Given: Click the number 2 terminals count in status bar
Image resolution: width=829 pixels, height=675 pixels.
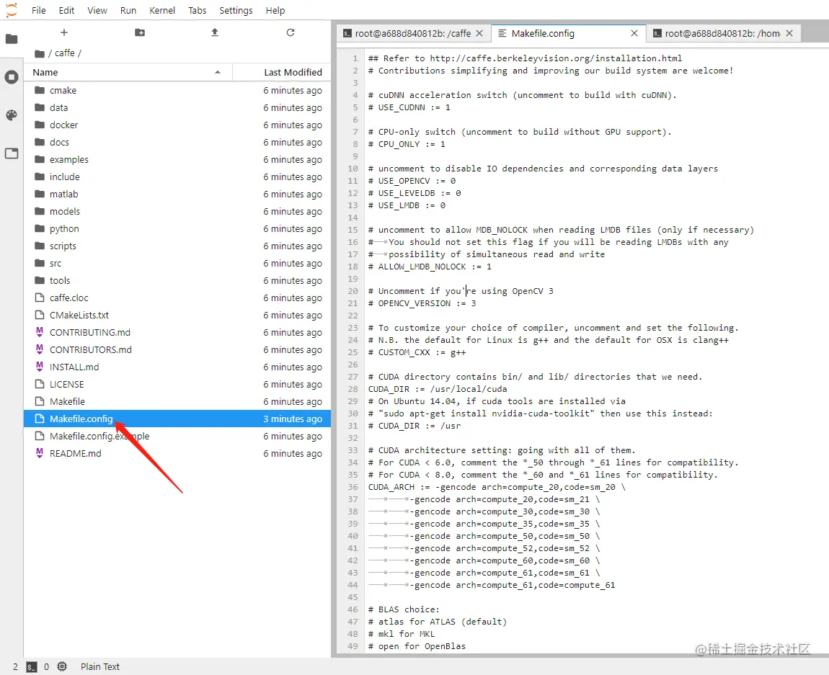Looking at the screenshot, I should (x=15, y=666).
